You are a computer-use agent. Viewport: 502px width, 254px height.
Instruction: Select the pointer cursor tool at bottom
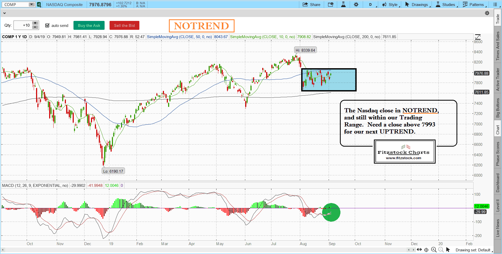(x=448, y=250)
